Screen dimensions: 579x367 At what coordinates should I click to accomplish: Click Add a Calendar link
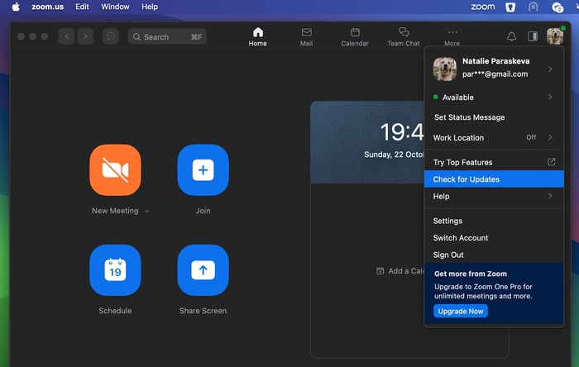point(400,271)
